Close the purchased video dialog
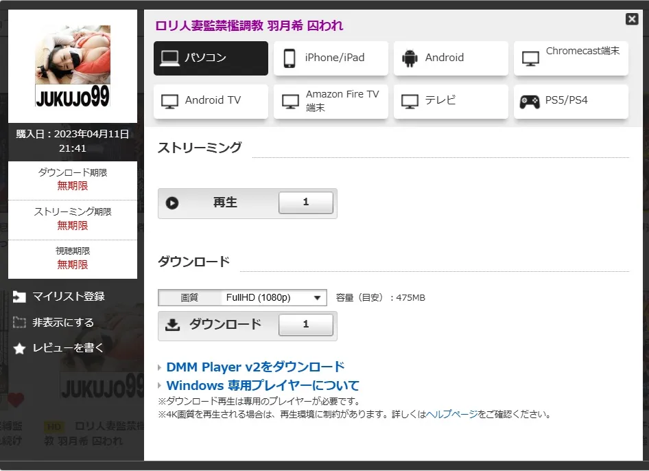This screenshot has width=649, height=471. tap(632, 19)
